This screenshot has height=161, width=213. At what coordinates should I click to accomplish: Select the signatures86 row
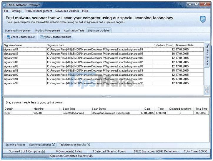104,58
